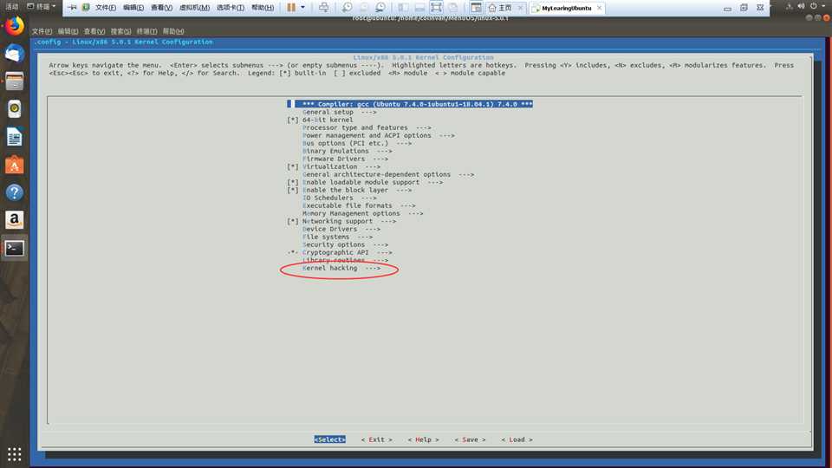
Task: Open the terminal 终端(T) menu
Action: [146, 31]
